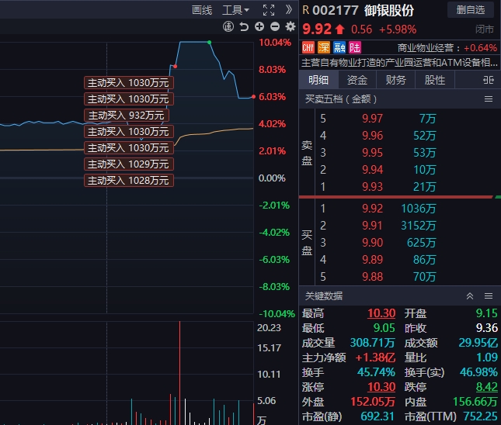Click the 买卖五档（金额）header

341,99
